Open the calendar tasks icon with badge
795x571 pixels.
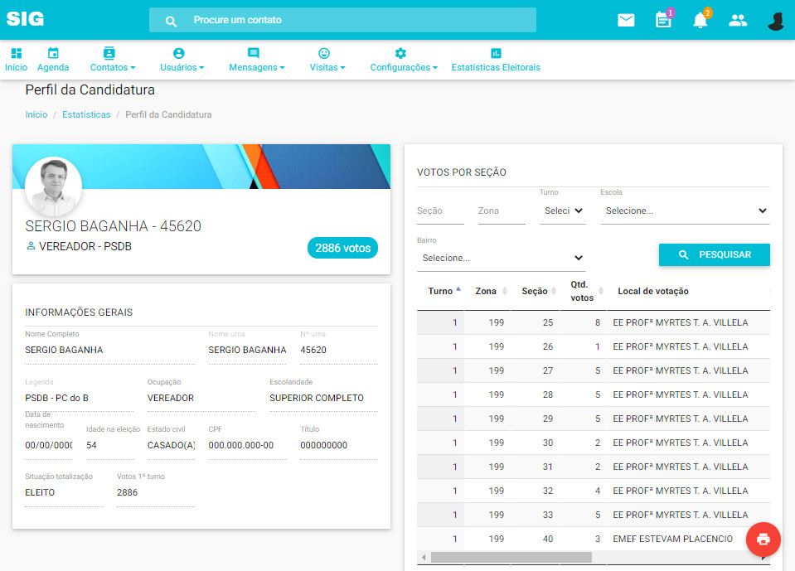pyautogui.click(x=663, y=20)
